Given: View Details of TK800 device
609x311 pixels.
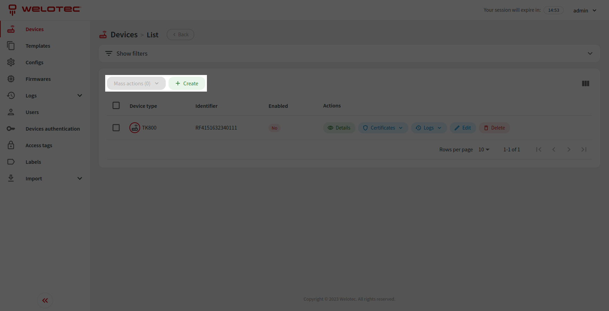Looking at the screenshot, I should (339, 128).
